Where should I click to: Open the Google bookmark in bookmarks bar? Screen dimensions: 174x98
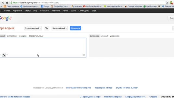(x=45, y=7)
